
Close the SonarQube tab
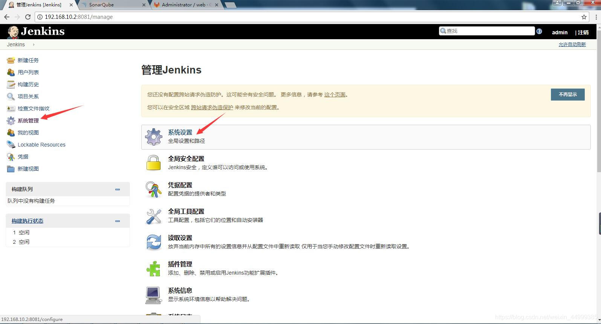pyautogui.click(x=144, y=5)
